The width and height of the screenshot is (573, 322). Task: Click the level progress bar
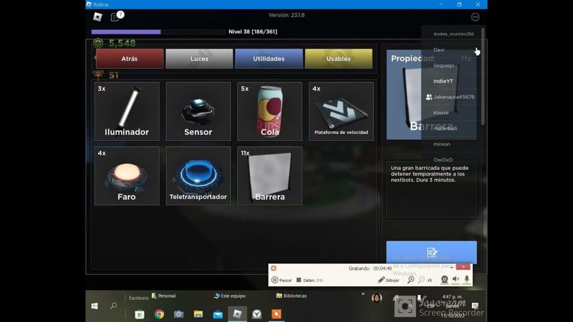pos(158,32)
